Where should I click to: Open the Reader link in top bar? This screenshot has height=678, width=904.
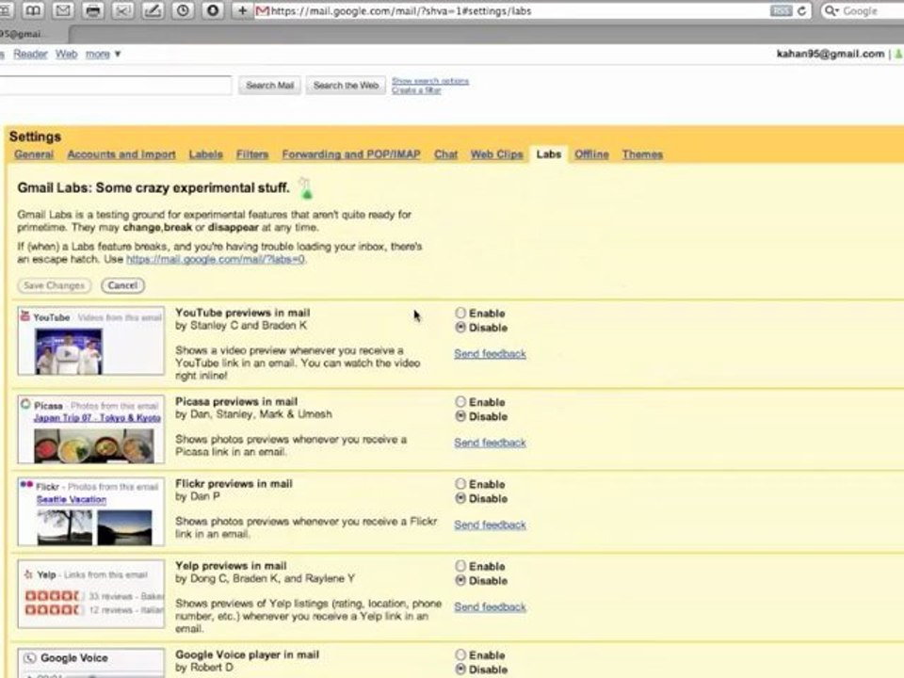click(x=30, y=54)
